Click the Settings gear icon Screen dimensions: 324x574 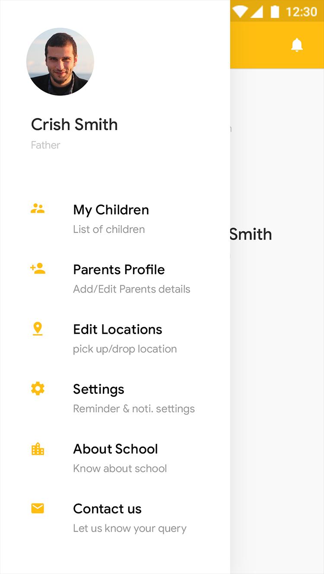(38, 389)
